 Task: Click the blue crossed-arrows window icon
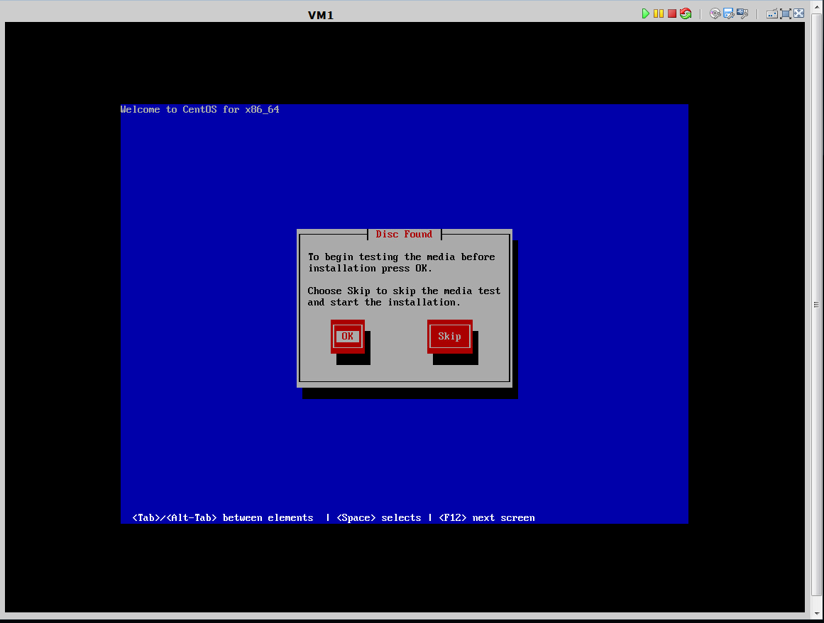[x=798, y=13]
